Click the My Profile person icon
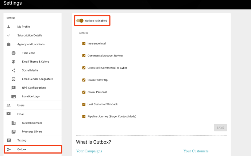The image size is (251, 156). click(x=9, y=27)
